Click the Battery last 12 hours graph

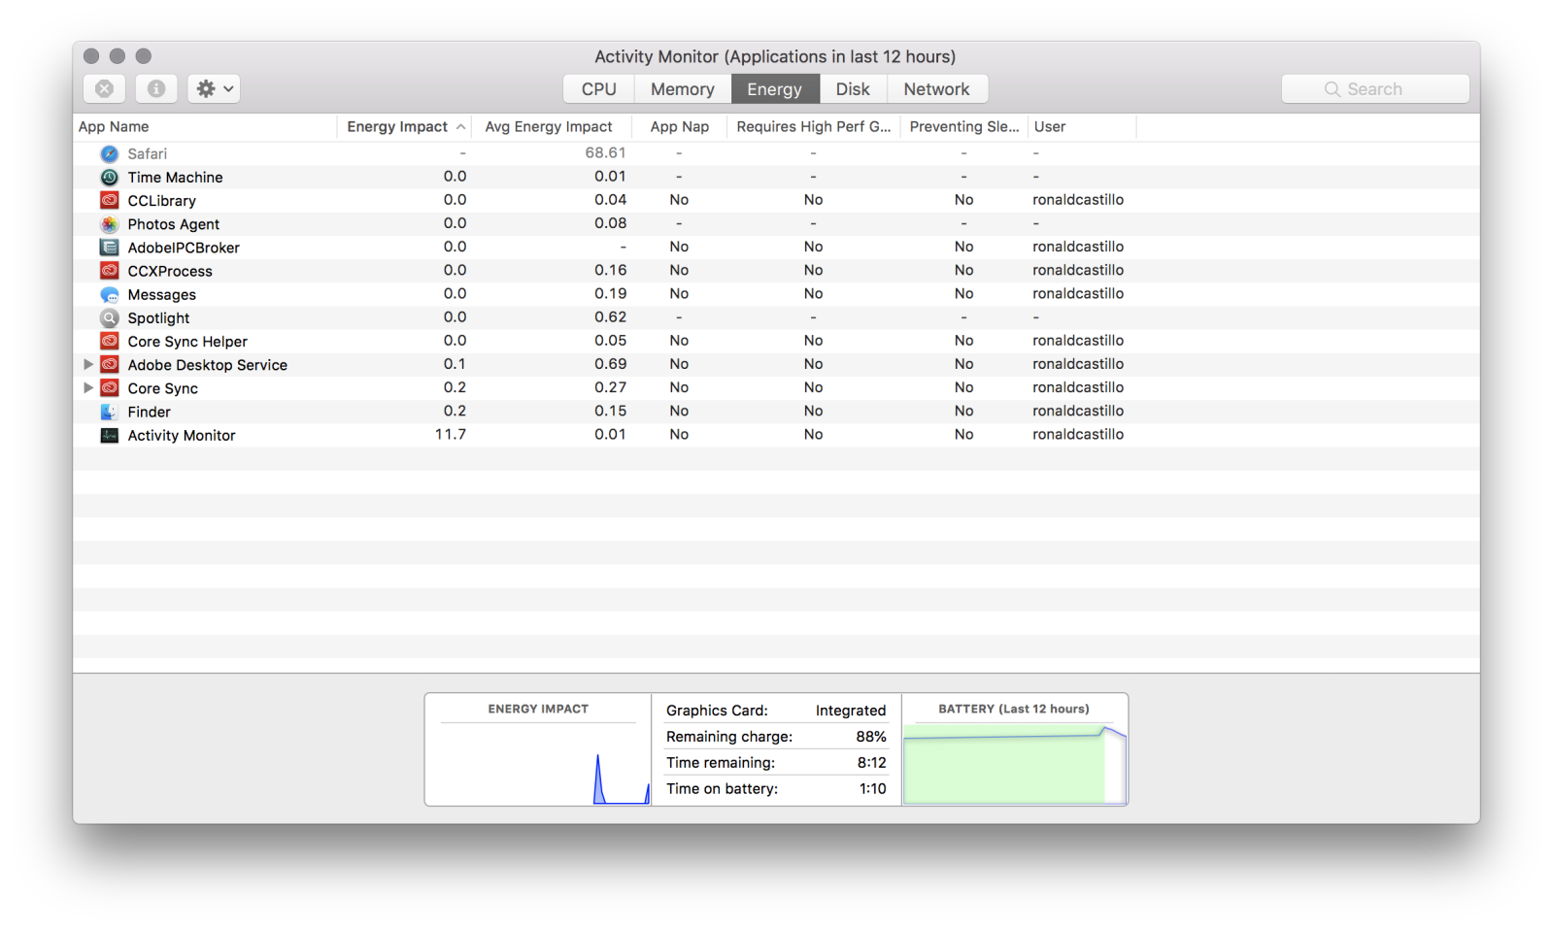1015,764
